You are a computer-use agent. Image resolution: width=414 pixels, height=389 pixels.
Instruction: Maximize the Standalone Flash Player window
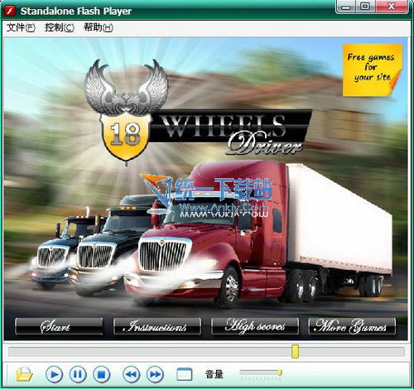point(365,7)
